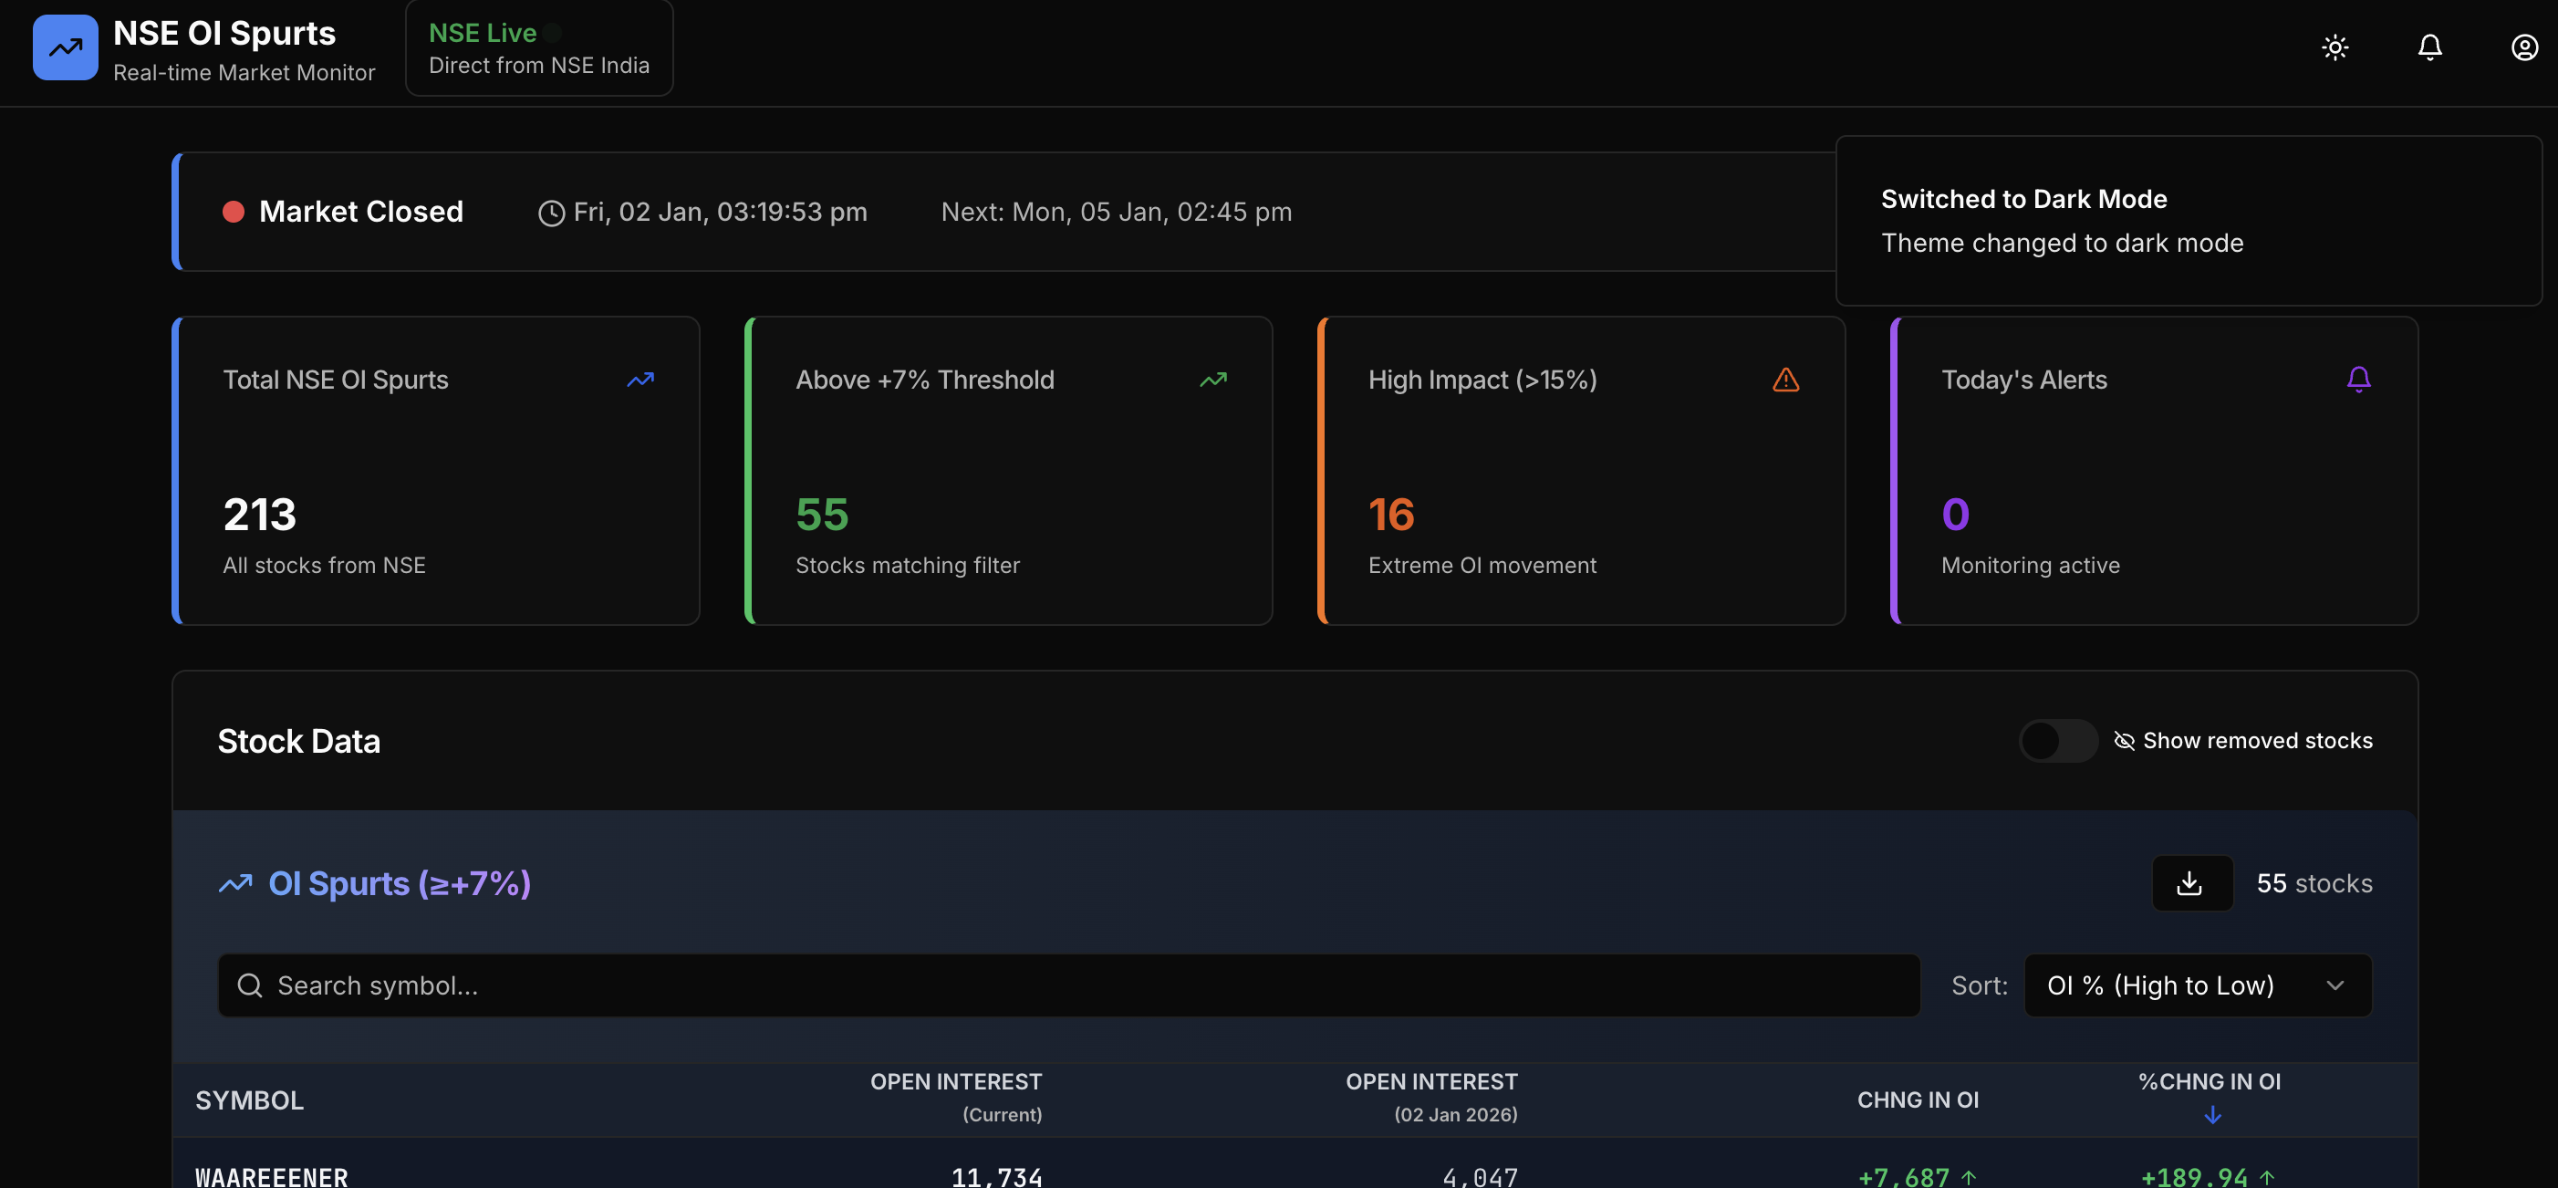
Task: Click the crossed-eye Show removed stocks icon
Action: coord(2124,741)
